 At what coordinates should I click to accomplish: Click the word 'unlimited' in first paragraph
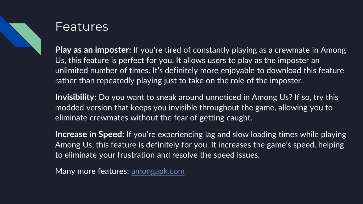click(x=72, y=70)
